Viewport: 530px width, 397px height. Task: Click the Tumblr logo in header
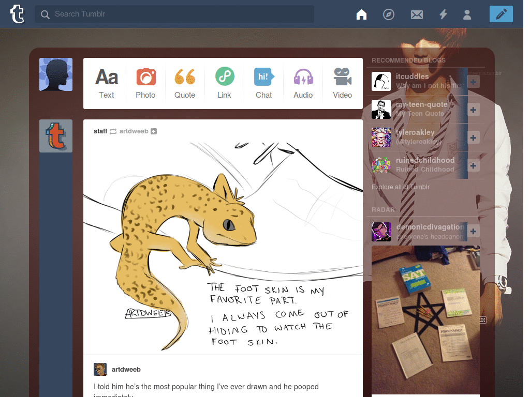17,14
